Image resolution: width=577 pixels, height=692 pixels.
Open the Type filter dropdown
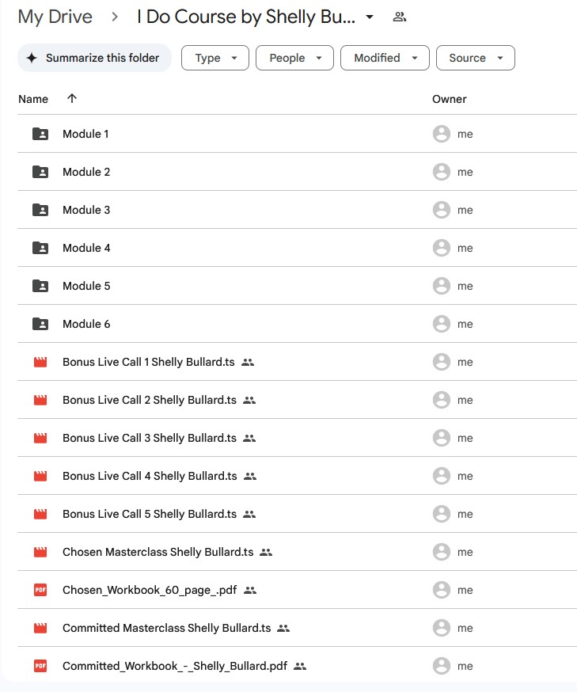[x=215, y=58]
